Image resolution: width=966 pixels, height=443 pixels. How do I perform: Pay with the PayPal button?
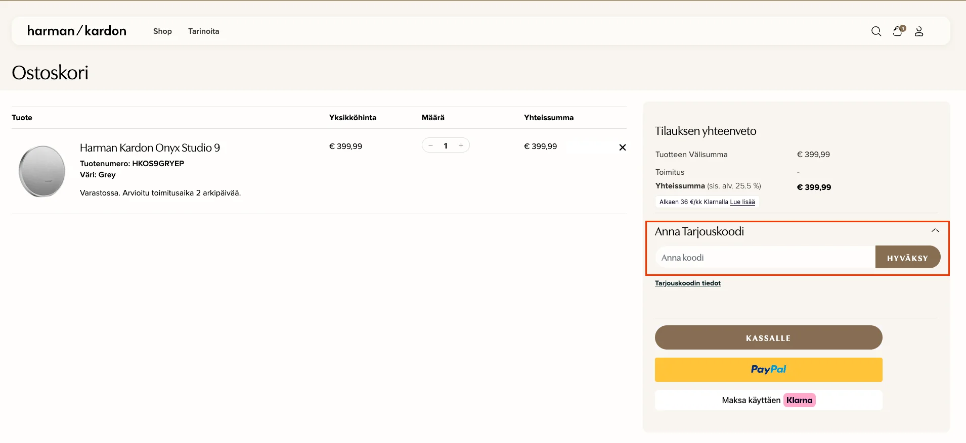(769, 370)
